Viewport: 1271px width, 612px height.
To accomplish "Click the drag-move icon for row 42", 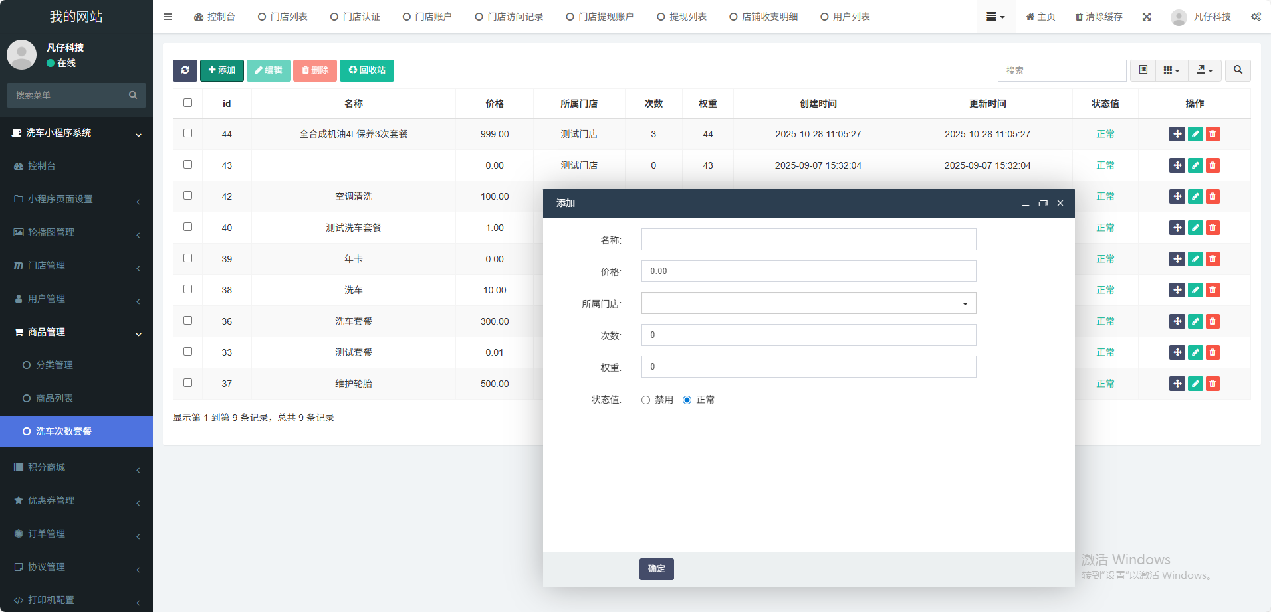I will click(x=1177, y=196).
